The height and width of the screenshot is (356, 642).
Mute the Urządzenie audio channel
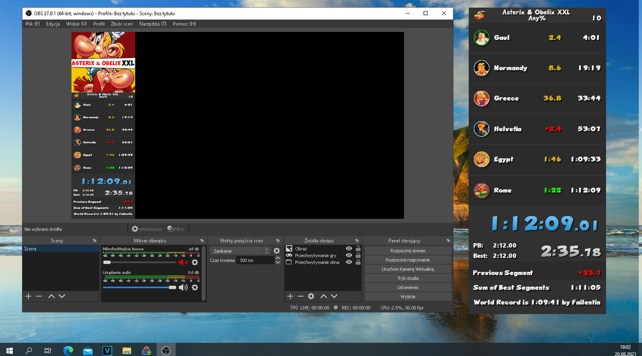[183, 287]
